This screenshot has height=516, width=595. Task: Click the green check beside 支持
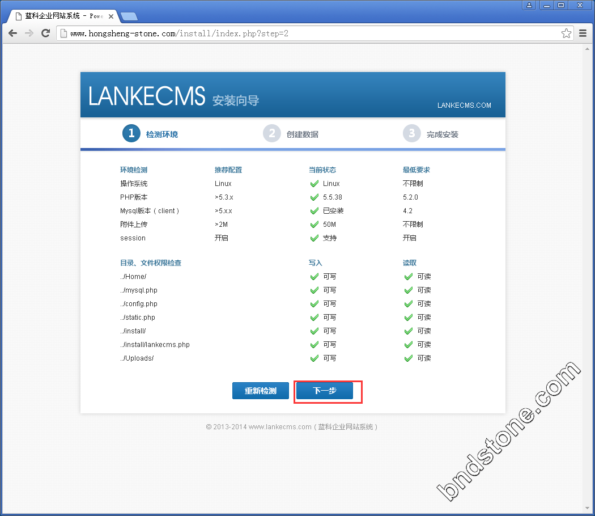pos(314,238)
